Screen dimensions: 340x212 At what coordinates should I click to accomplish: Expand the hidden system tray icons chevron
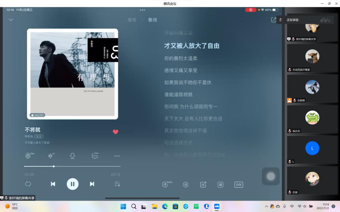coord(266,206)
